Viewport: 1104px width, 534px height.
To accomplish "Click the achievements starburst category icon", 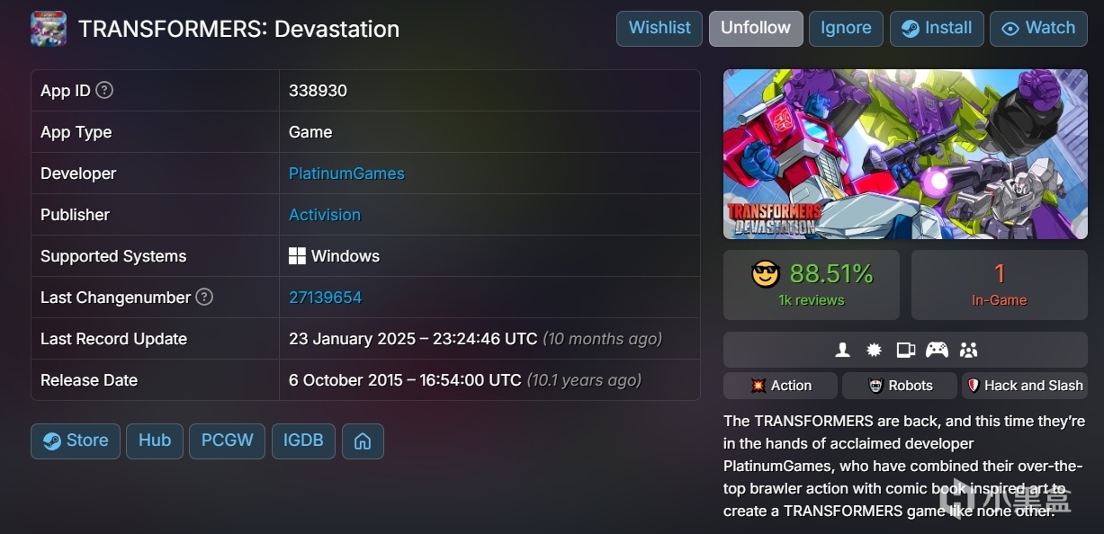I will pos(874,351).
